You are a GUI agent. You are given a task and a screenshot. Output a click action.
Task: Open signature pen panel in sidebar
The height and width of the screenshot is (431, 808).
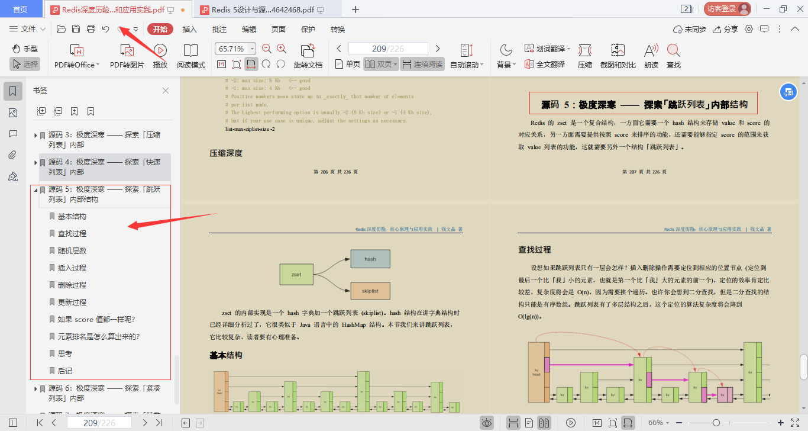click(x=13, y=176)
